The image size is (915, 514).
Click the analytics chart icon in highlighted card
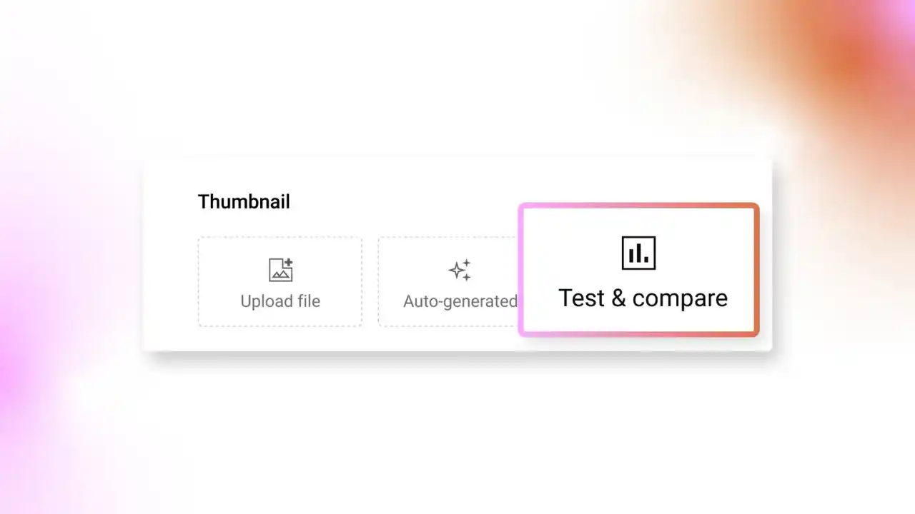coord(638,253)
